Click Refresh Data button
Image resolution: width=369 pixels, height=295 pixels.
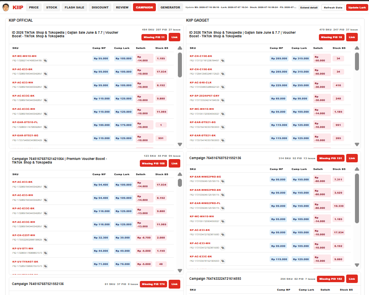(333, 8)
